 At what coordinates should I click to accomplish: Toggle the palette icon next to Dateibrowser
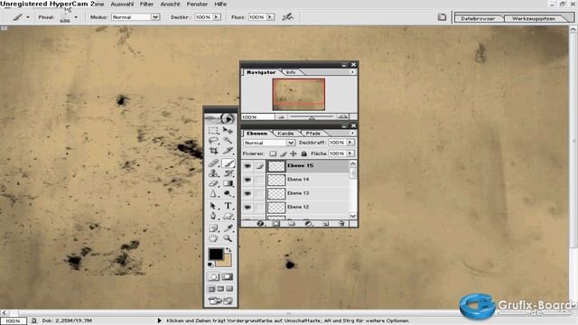tap(442, 17)
